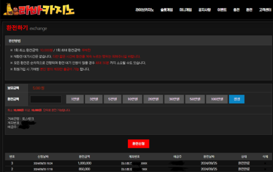Select the 3만원 amount button
The height and width of the screenshot is (172, 273).
[94, 99]
